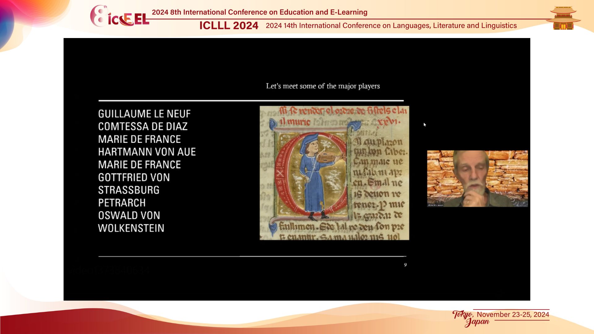594x334 pixels.
Task: Click the slide heading "Let's meet some of the major players"
Action: (323, 86)
